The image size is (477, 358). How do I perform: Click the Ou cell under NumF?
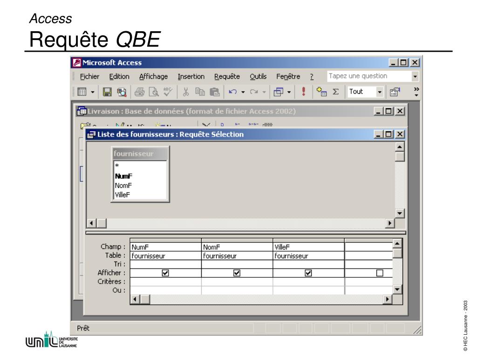166,290
